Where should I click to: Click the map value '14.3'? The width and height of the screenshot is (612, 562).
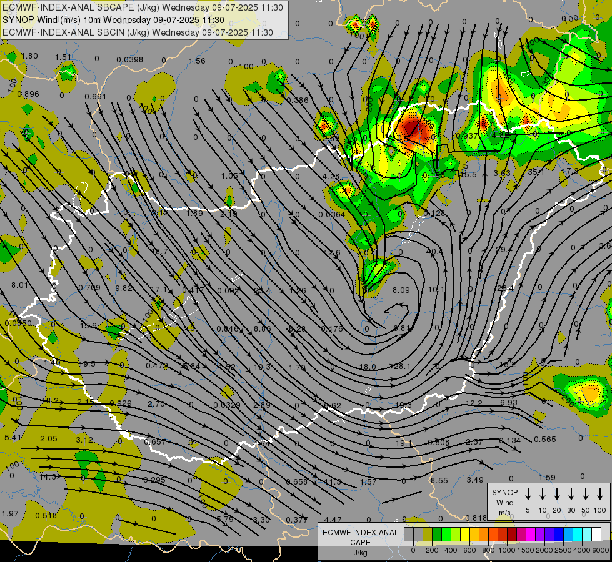[x=48, y=476]
